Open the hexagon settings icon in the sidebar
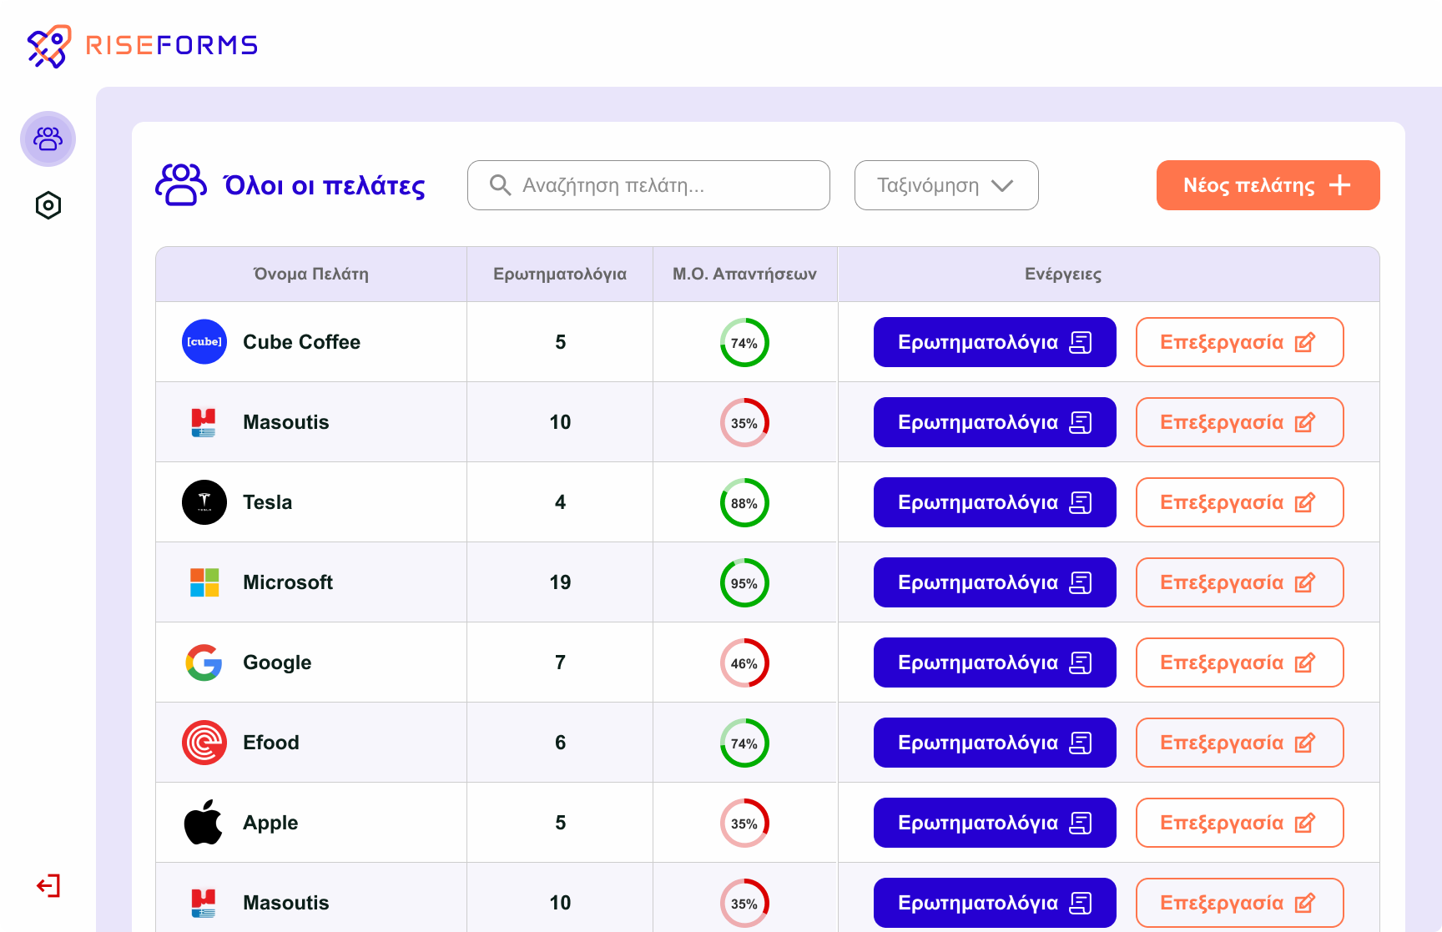Image resolution: width=1442 pixels, height=932 pixels. (48, 205)
